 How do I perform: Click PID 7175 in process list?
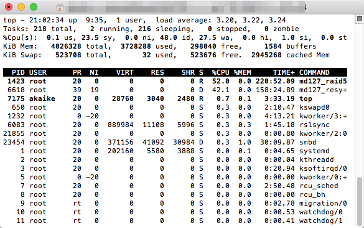[x=16, y=98]
